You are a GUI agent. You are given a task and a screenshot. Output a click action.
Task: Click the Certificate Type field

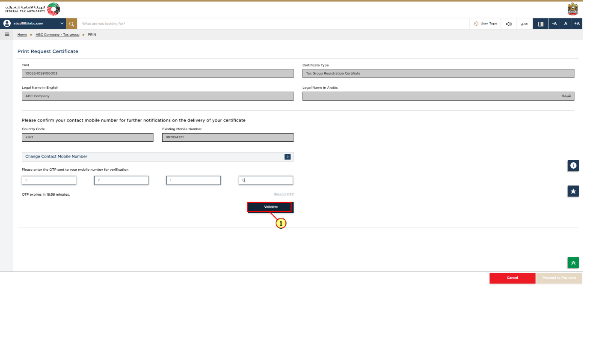coord(438,73)
